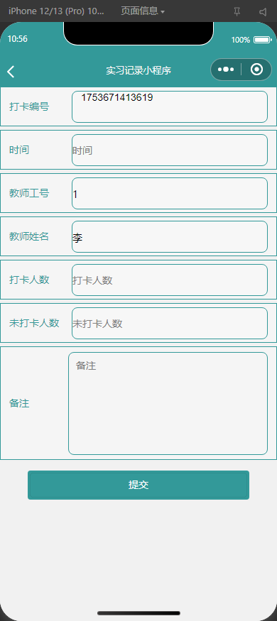The image size is (277, 621).
Task: Tap the back arrow in the header
Action: [11, 72]
